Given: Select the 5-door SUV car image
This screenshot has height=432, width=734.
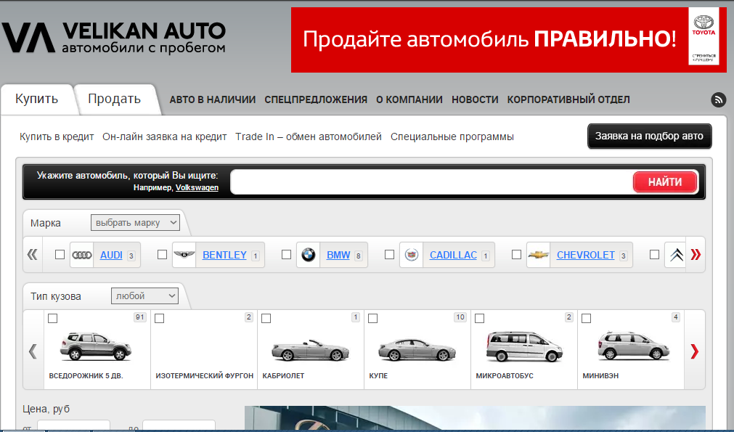Looking at the screenshot, I should [96, 346].
